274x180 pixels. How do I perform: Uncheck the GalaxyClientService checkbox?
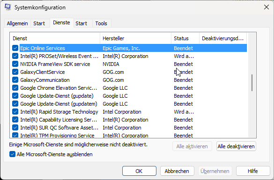15,72
